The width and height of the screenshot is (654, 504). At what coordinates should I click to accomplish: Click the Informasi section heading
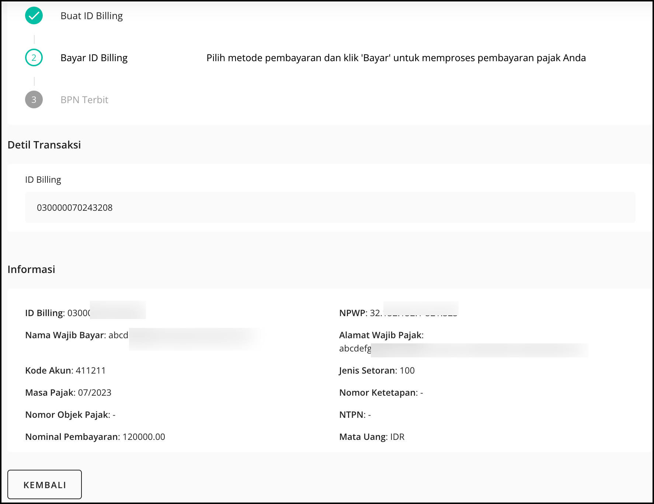pos(31,269)
